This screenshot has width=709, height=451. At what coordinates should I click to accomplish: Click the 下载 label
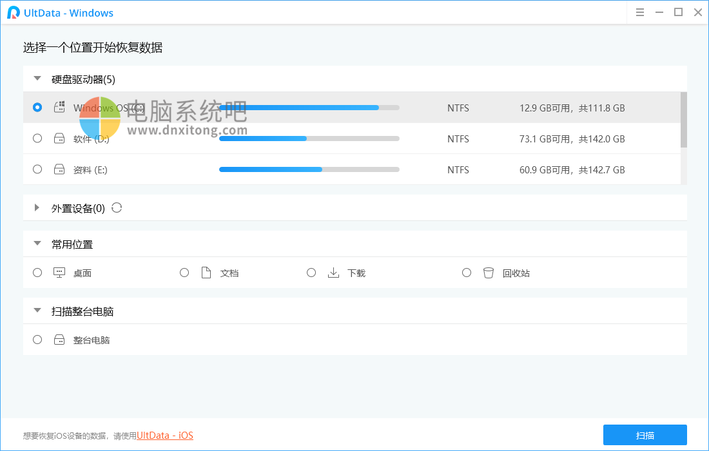click(356, 273)
